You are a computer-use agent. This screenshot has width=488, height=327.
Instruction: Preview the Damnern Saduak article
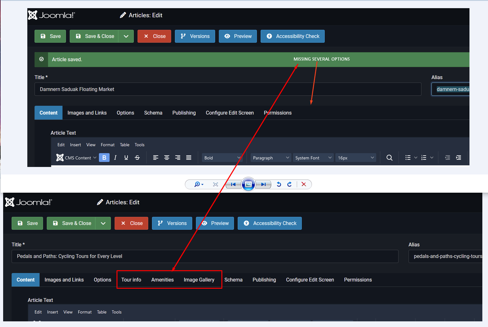238,36
